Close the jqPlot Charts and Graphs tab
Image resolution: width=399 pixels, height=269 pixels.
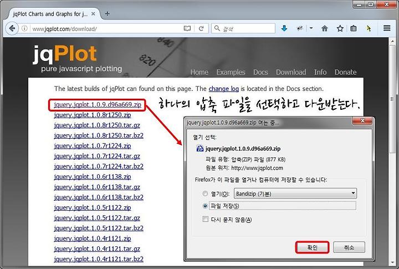click(x=93, y=14)
